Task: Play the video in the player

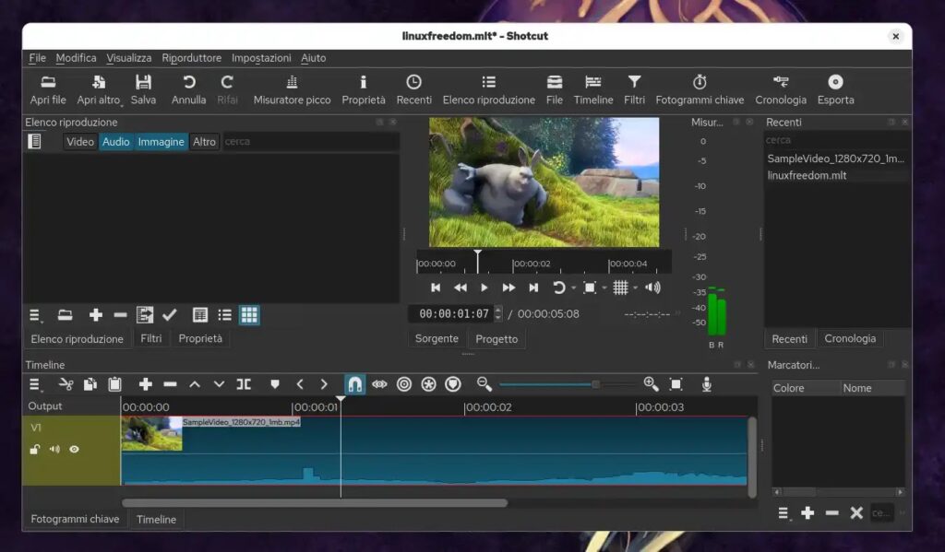Action: [484, 288]
